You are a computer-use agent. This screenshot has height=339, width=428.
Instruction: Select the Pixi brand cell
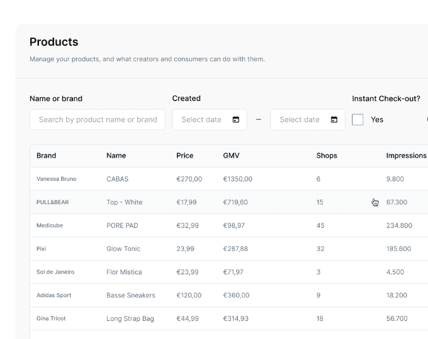(41, 249)
